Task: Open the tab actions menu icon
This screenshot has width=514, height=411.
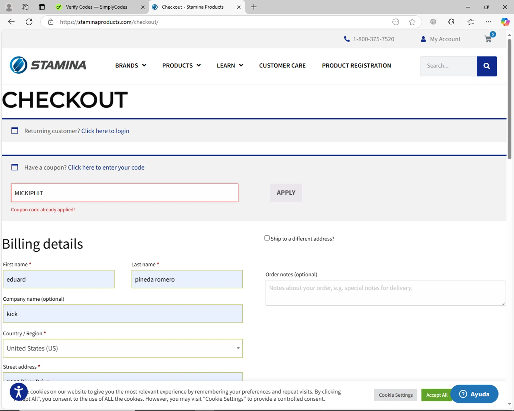Action: (42, 7)
